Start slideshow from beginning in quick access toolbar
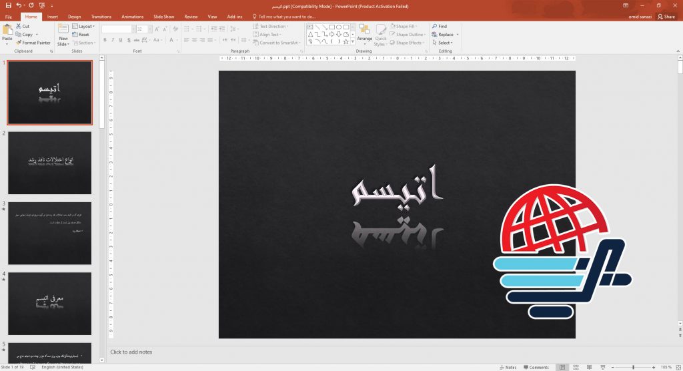The width and height of the screenshot is (683, 371). pyautogui.click(x=42, y=5)
